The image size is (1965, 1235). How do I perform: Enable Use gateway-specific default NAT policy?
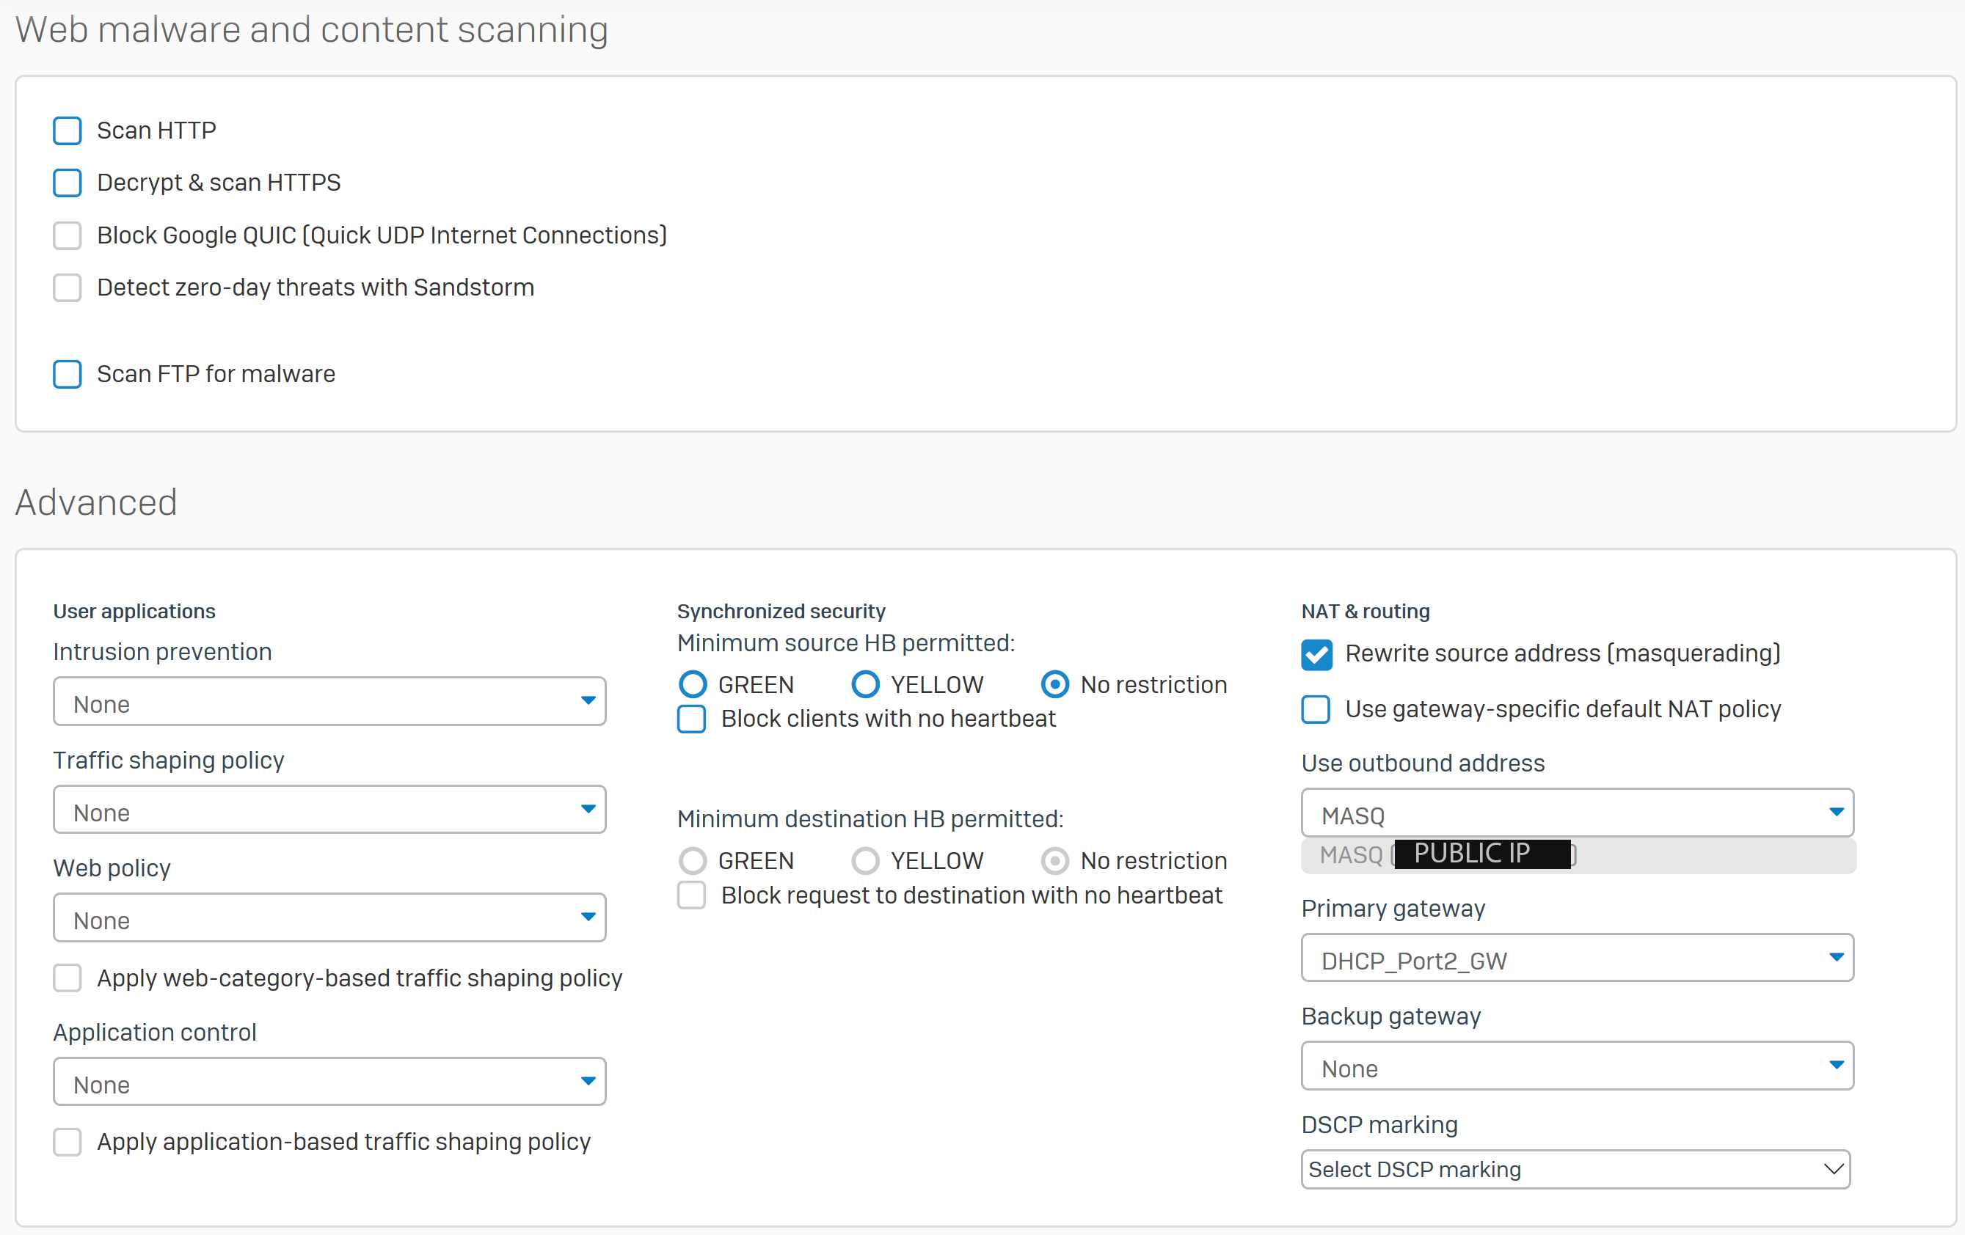point(1316,710)
